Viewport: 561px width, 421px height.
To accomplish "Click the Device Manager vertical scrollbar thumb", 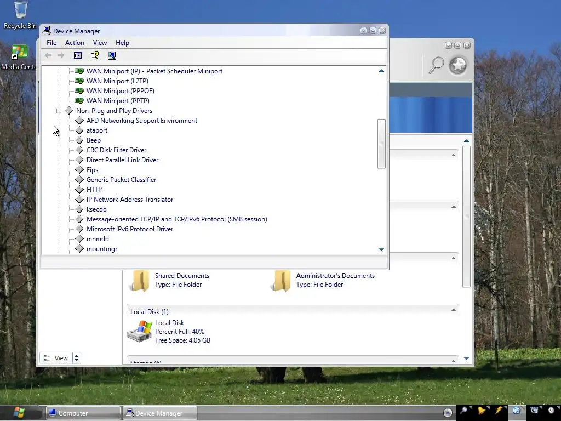I will point(381,144).
